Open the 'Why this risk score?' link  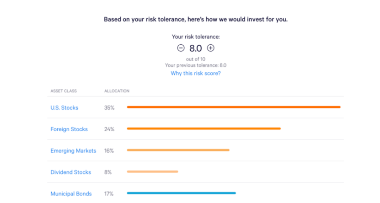click(196, 74)
